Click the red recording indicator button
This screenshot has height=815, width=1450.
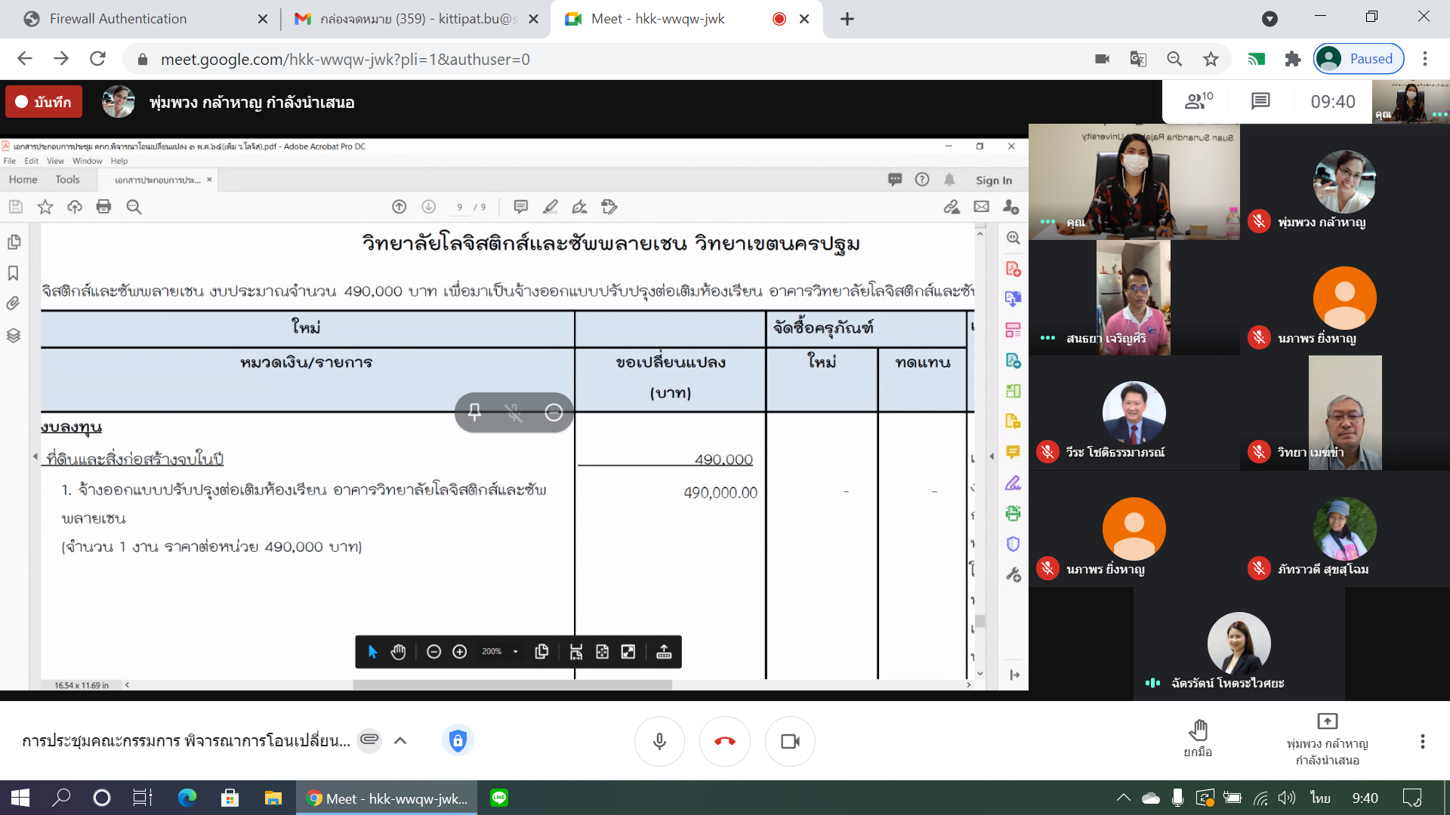44,102
